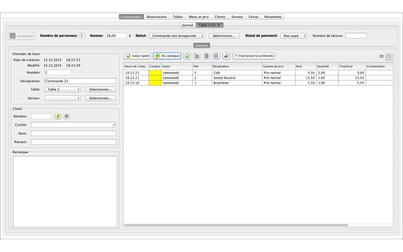403x252 pixels.
Task: Select the Salade Brasero cell
Action: (237, 78)
